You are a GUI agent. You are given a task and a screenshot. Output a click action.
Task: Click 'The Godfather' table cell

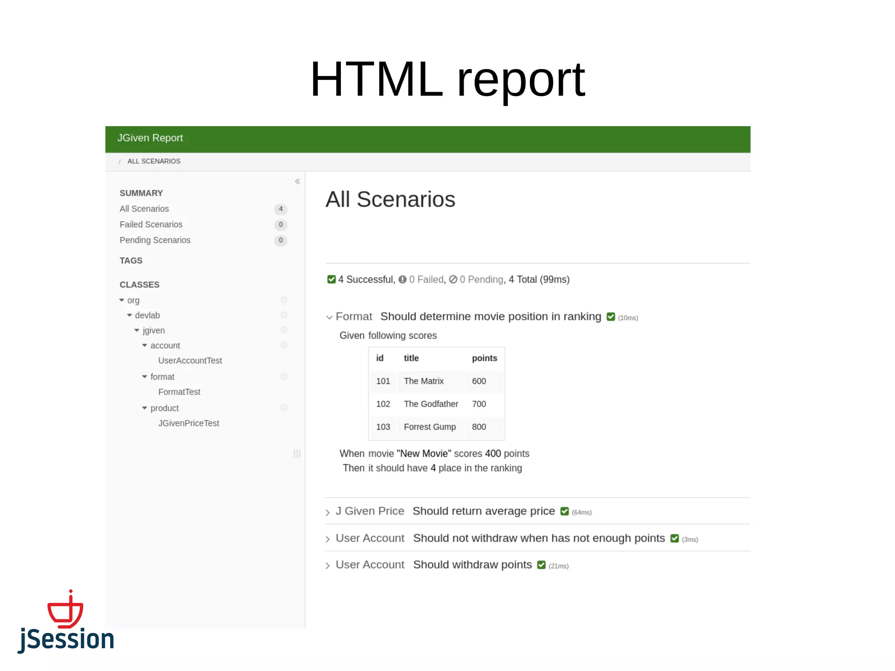click(431, 404)
